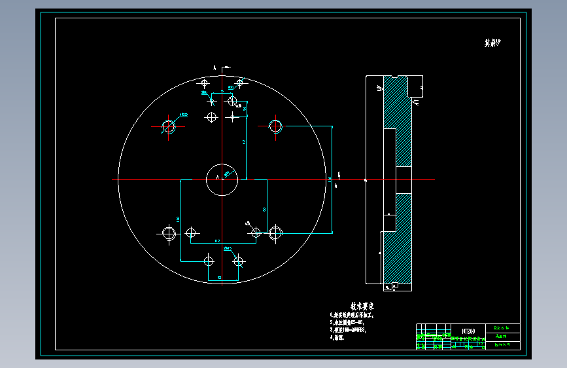Screen dimensions: 567x368
Task: Select the large bottom-right mounting hole
Action: 275,233
